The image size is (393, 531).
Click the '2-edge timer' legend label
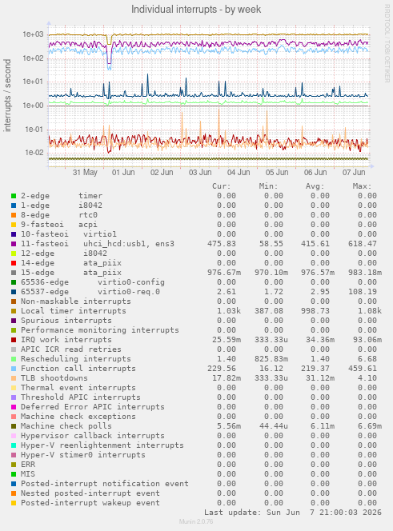point(62,196)
